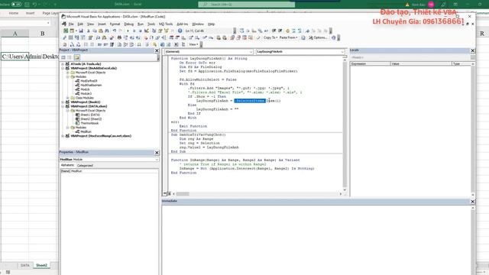Open the MZ-Tools menu
Screen dimensions: 489x275
coord(166,24)
